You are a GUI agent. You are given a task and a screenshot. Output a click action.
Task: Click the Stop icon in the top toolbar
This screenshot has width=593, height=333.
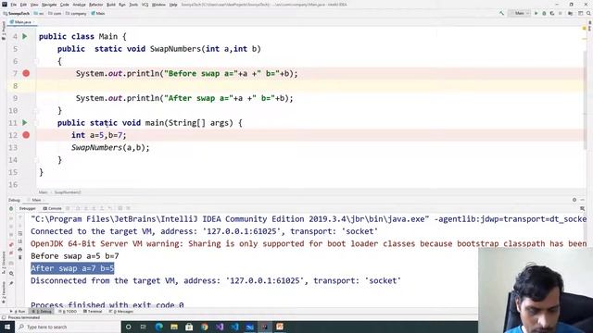[x=561, y=13]
